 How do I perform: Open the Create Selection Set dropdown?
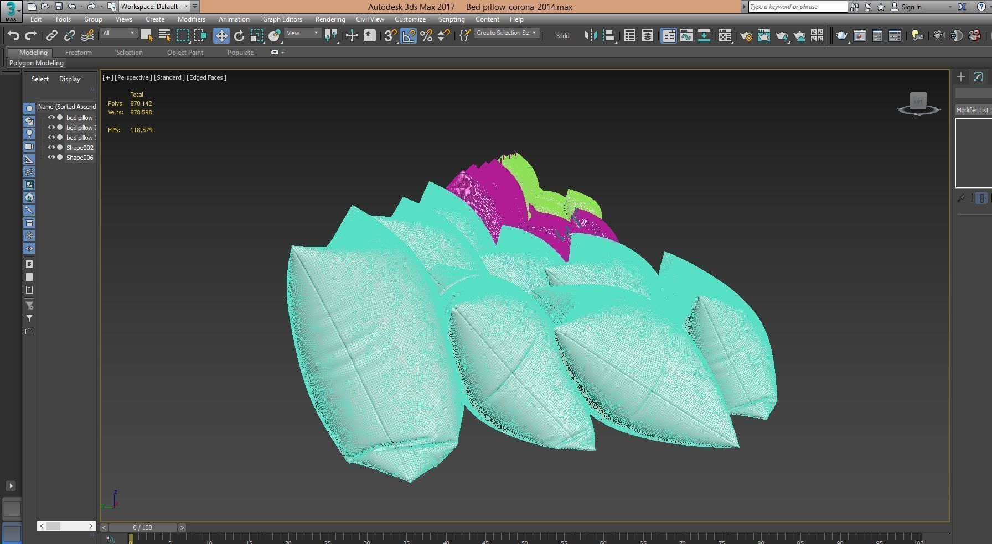pyautogui.click(x=506, y=33)
